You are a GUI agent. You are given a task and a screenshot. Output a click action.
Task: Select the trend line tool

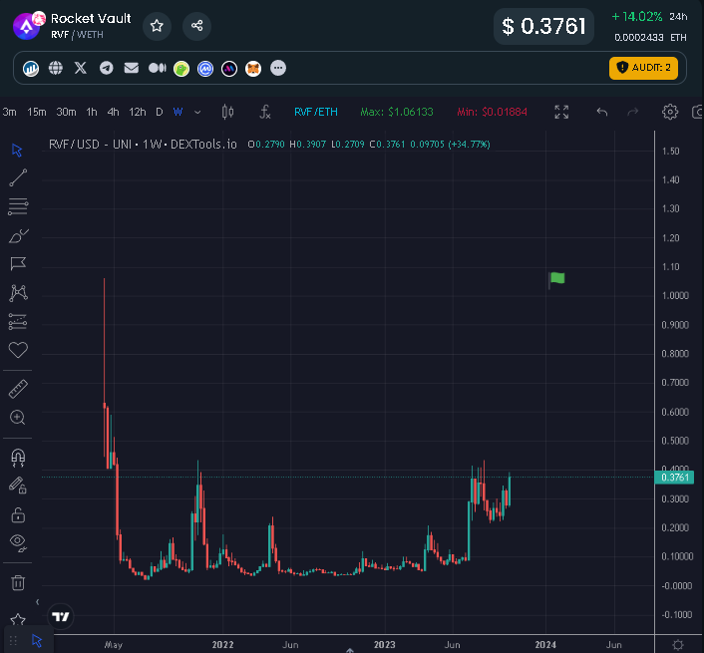click(x=18, y=177)
